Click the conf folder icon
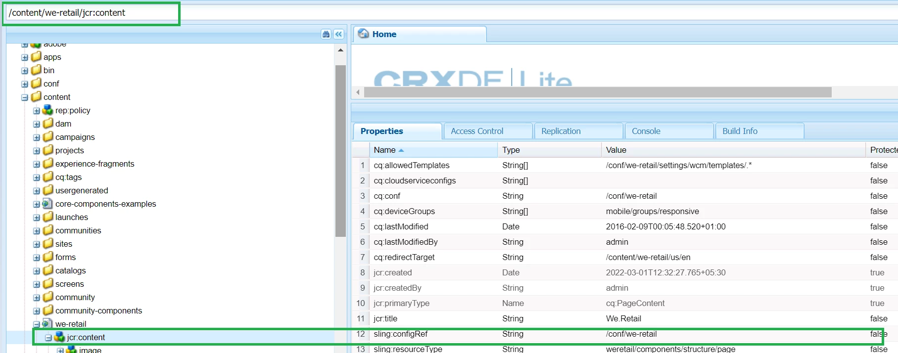This screenshot has height=353, width=898. pos(36,83)
